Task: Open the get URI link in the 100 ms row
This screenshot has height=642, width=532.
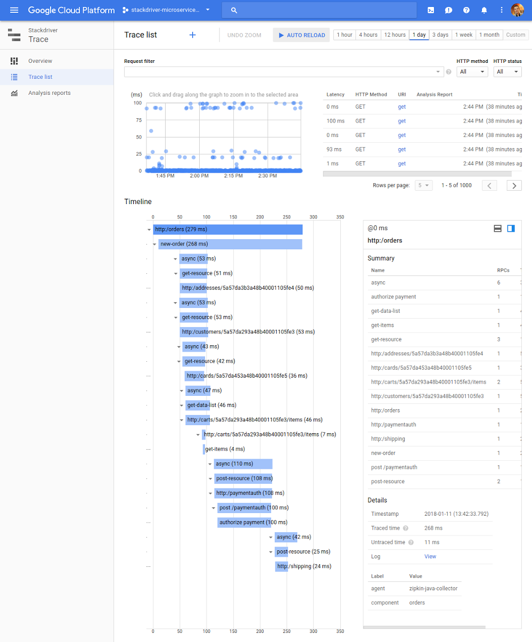Action: (x=402, y=121)
